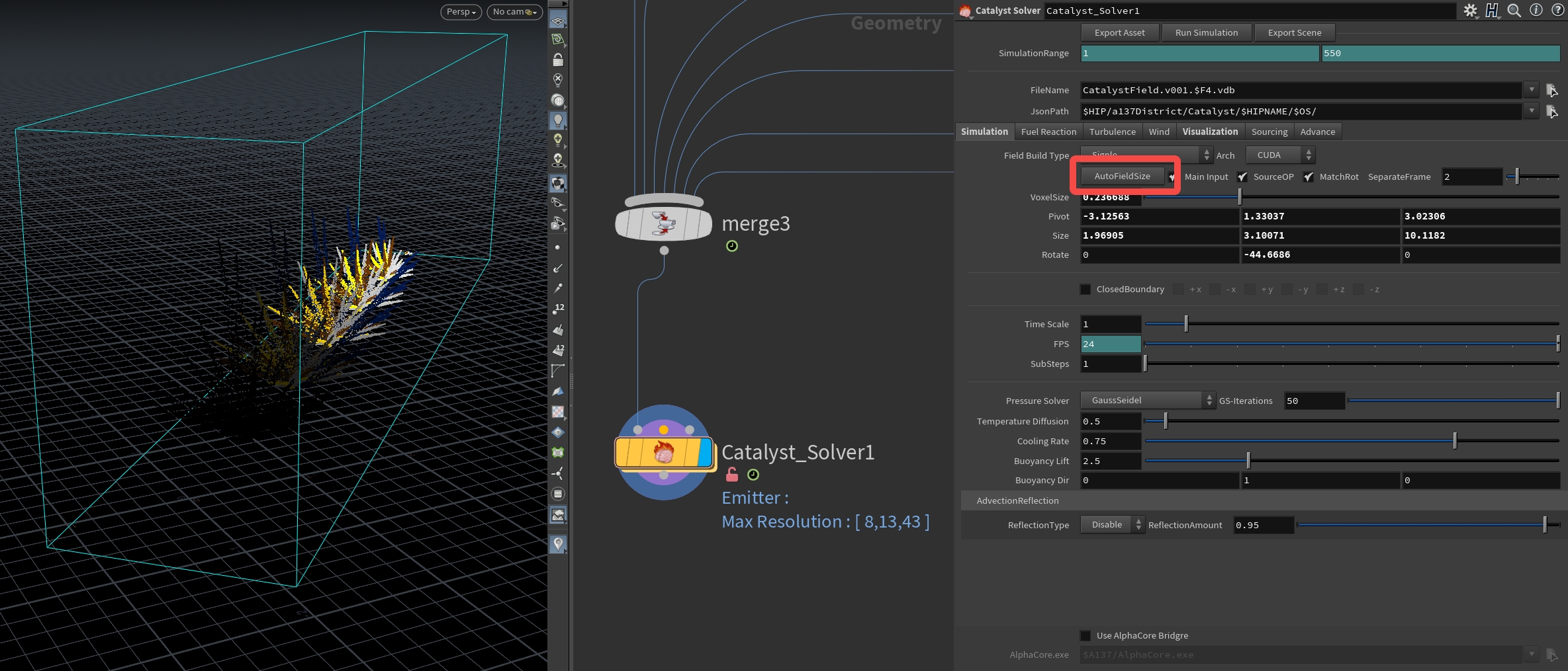Image resolution: width=1568 pixels, height=671 pixels.
Task: Toggle the primitive numbers icon
Action: (558, 350)
